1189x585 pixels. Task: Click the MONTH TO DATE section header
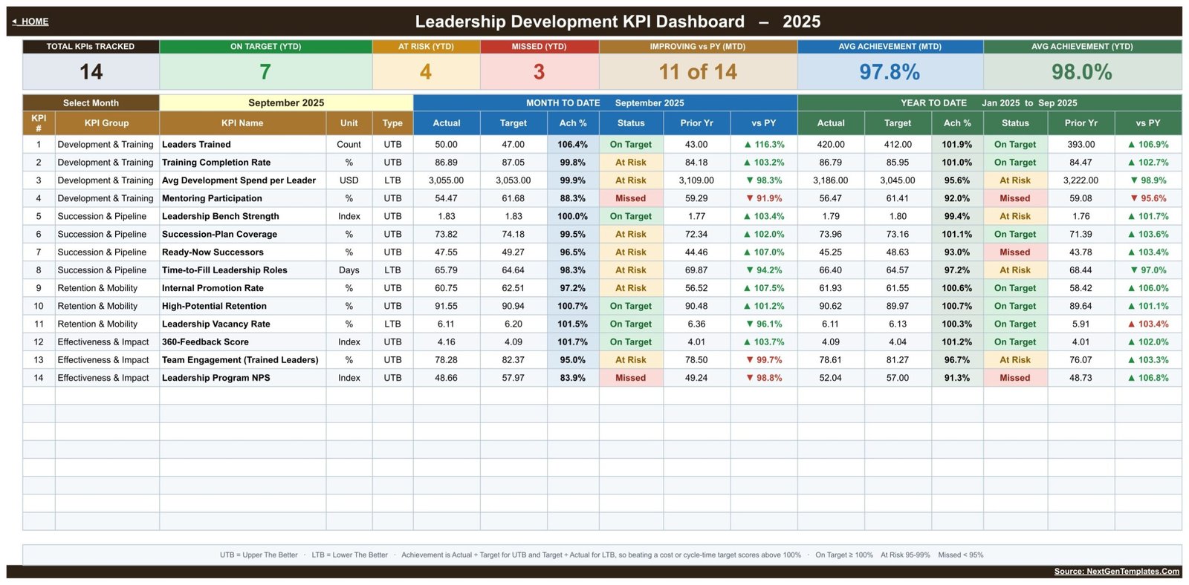tap(606, 103)
